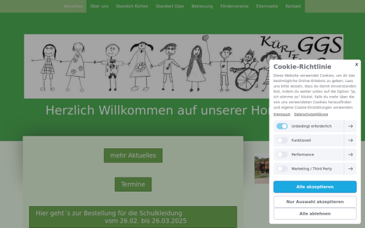
Task: Click Nur Auswahl akzeptieren button
Action: 315,202
